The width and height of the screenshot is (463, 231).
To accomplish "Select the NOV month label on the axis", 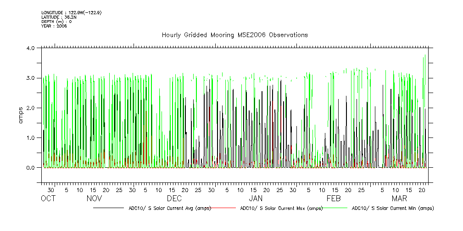I will click(94, 198).
